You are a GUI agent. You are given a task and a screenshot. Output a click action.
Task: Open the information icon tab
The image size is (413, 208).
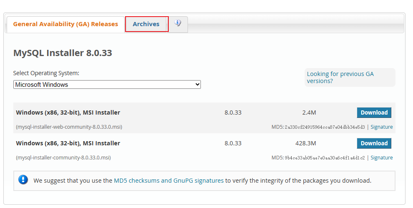[x=178, y=24]
